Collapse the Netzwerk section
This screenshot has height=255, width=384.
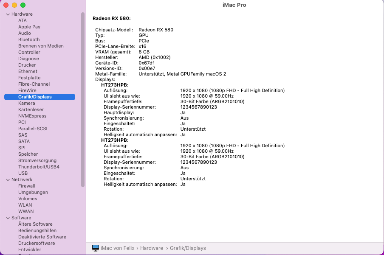[x=8, y=179]
